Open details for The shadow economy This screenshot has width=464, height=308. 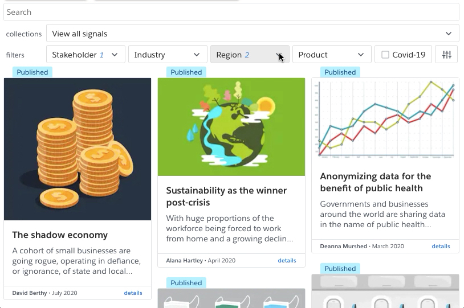pyautogui.click(x=133, y=293)
